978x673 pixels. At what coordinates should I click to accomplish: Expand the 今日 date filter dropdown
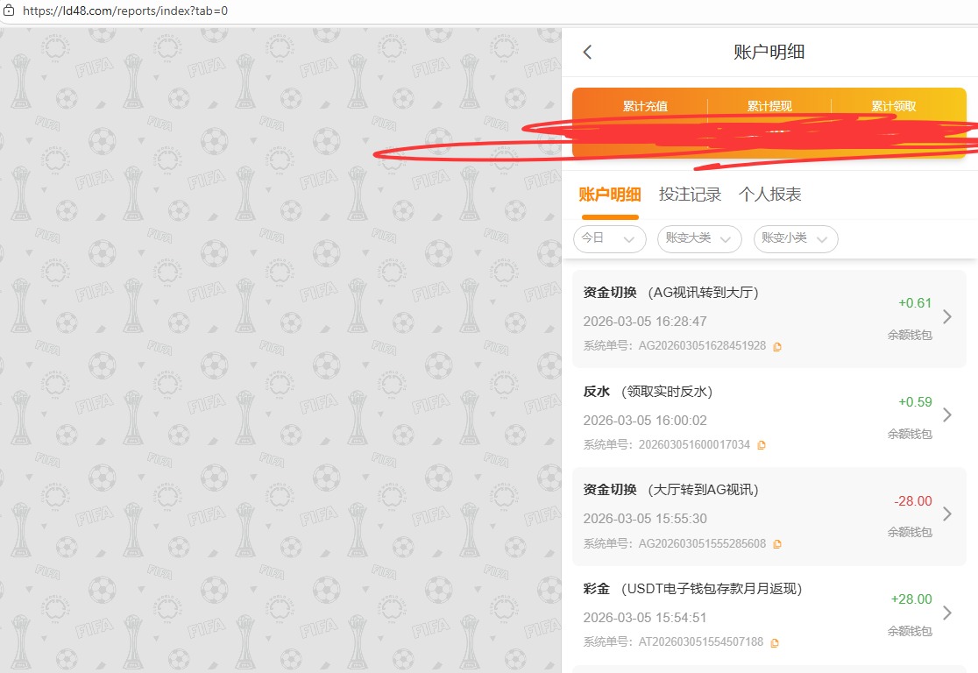[609, 238]
